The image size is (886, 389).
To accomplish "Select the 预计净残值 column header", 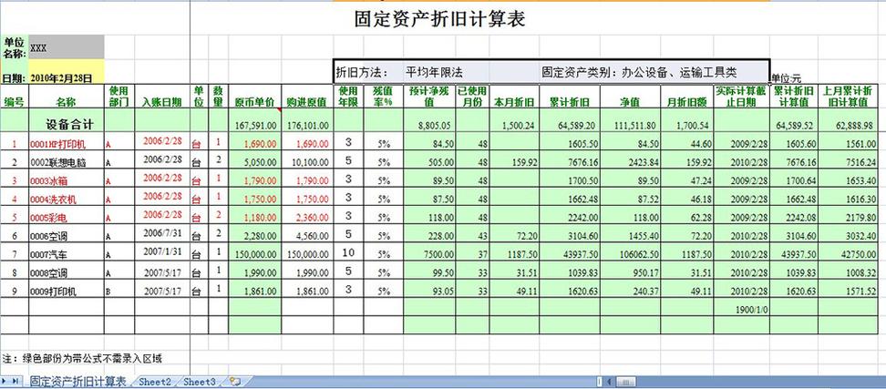I will (429, 97).
